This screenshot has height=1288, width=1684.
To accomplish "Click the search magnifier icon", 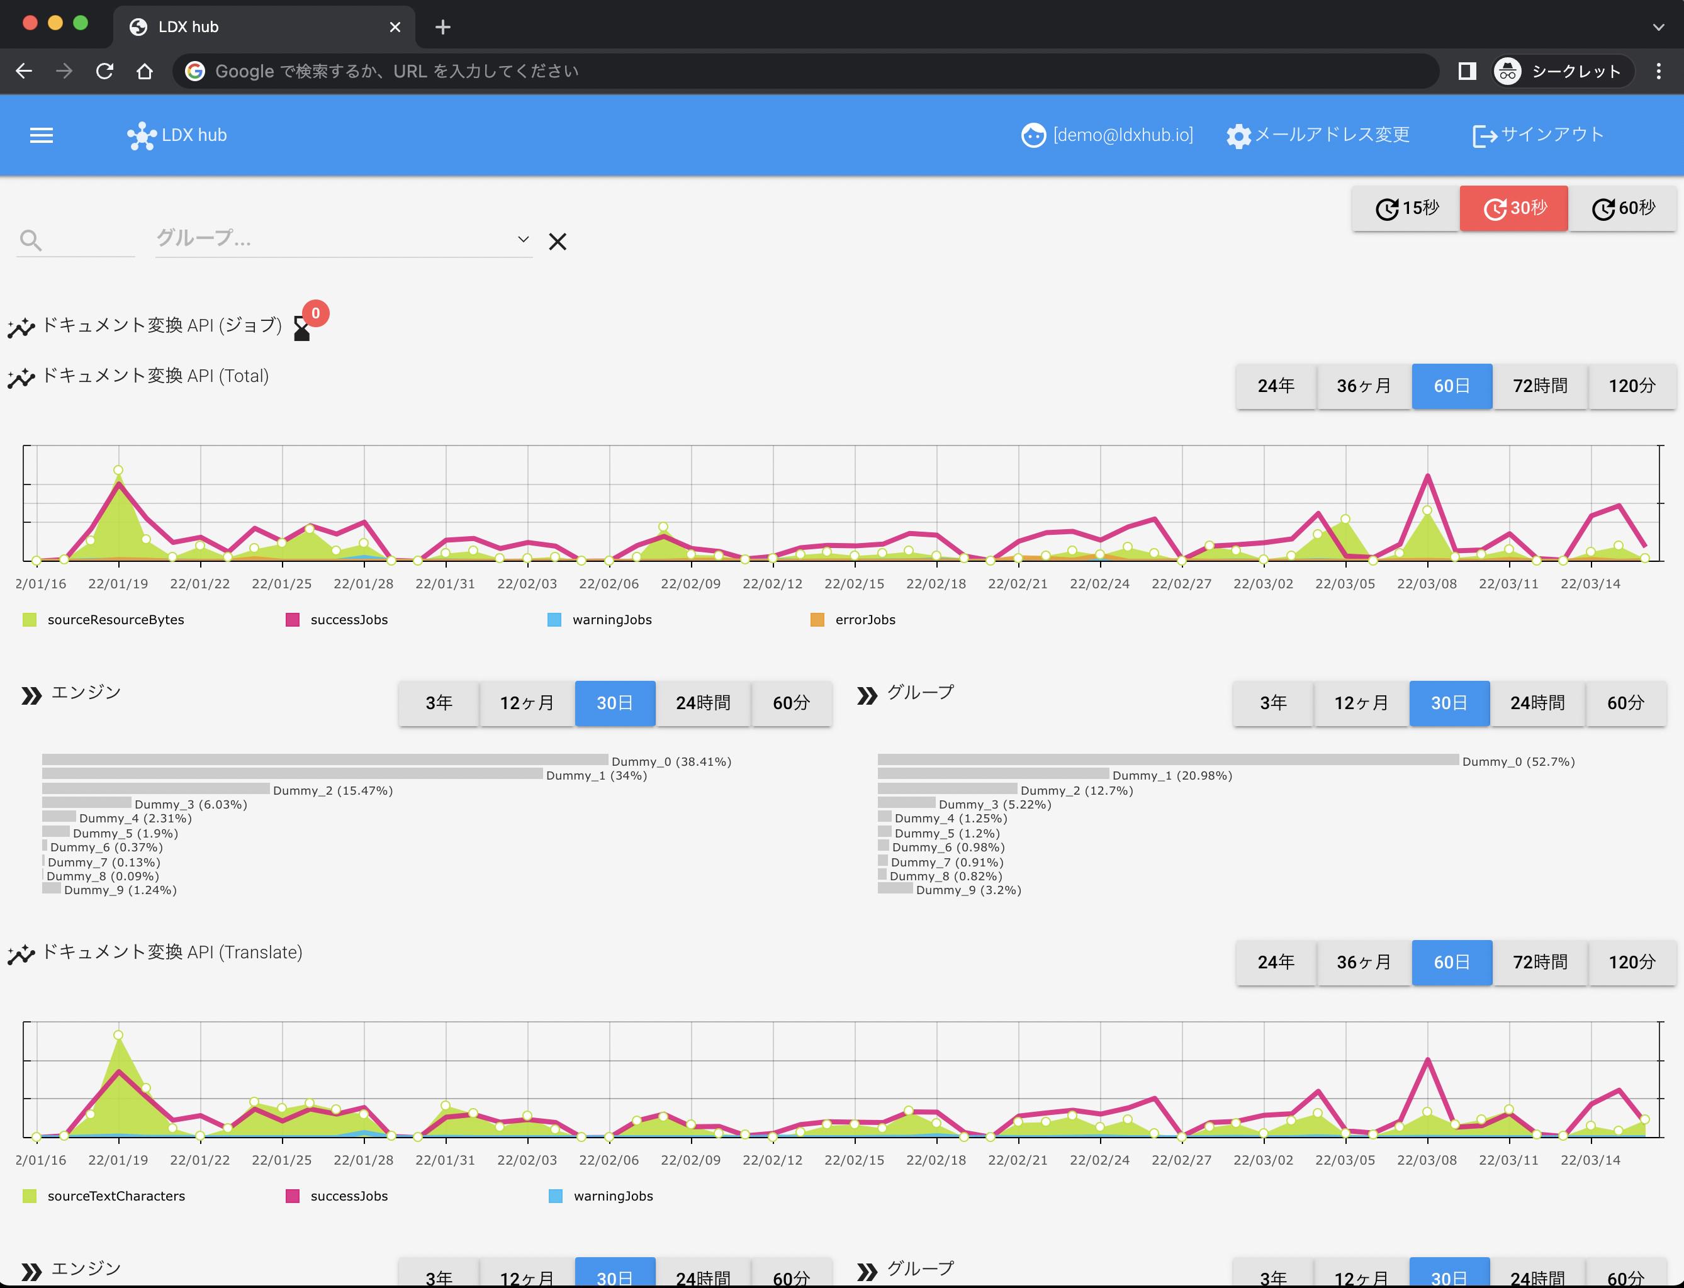I will coord(31,241).
